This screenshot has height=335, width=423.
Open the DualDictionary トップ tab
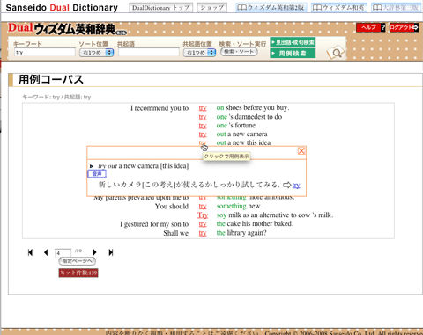pyautogui.click(x=160, y=8)
